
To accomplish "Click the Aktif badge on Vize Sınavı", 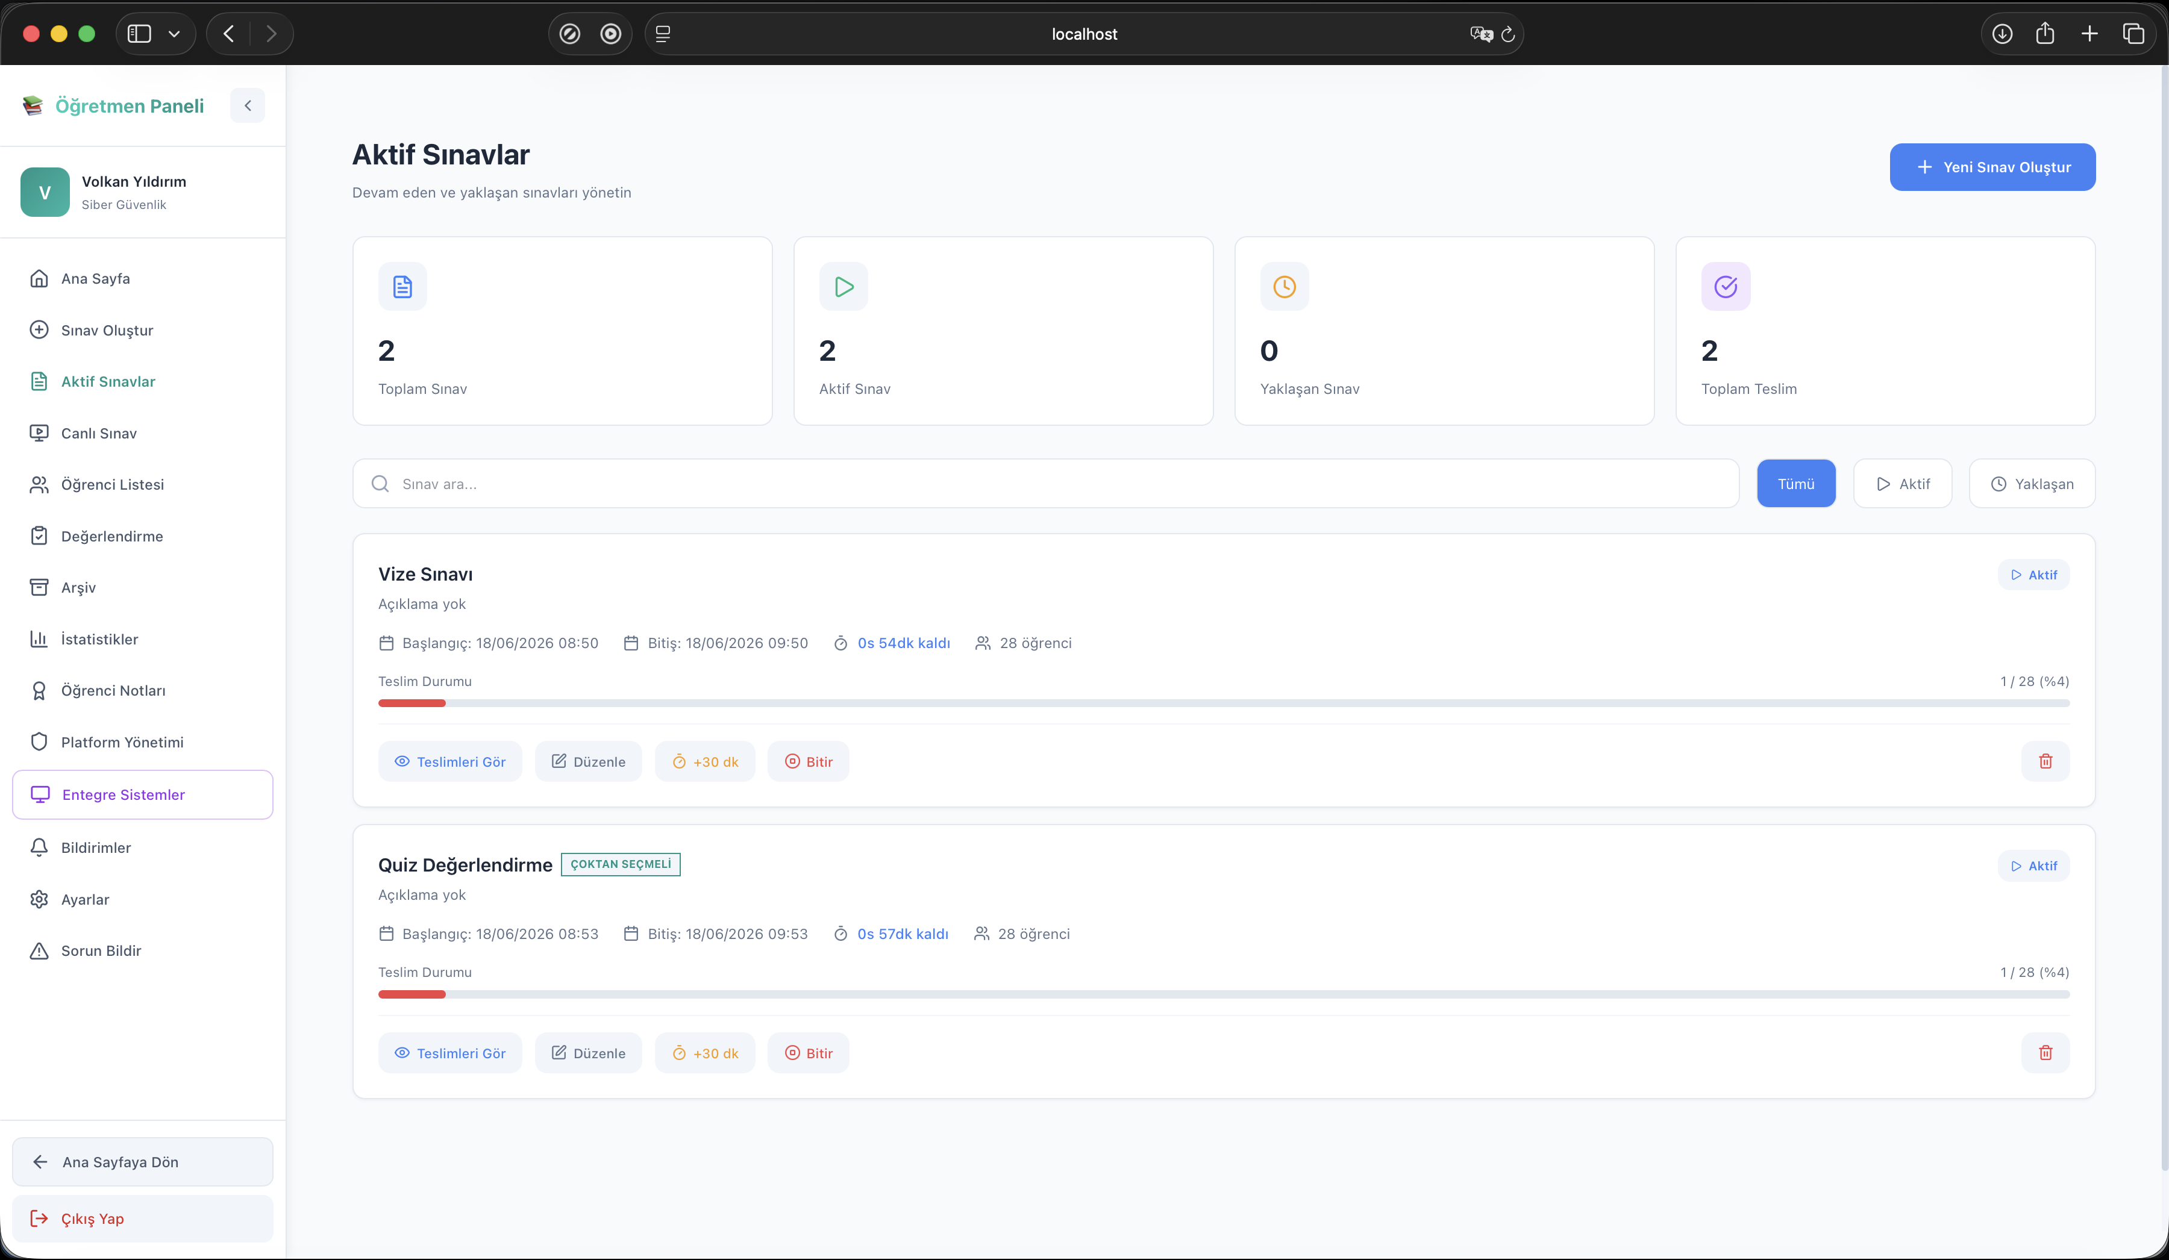I will point(2033,575).
